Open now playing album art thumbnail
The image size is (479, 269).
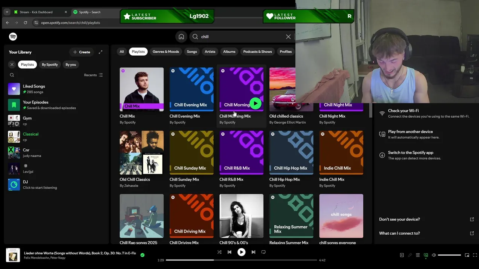(13, 256)
